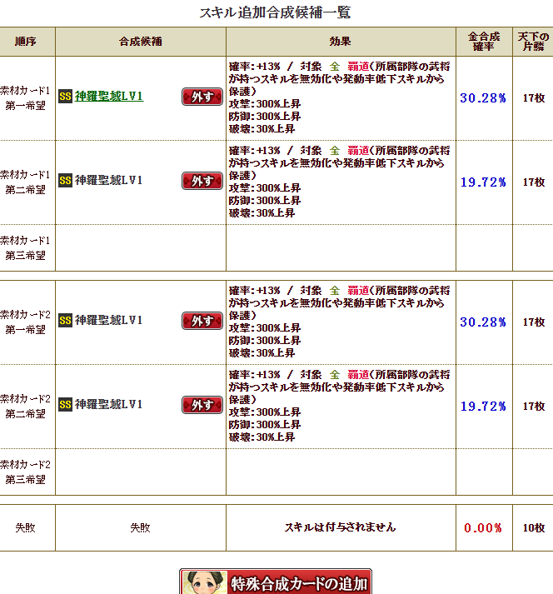The image size is (553, 594).
Task: Click 17枚 in 素材カード2 第二希望 row
Action: coord(534,407)
